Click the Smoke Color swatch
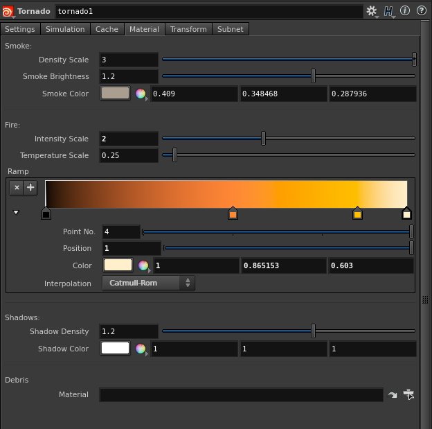This screenshot has width=432, height=429. pos(115,94)
